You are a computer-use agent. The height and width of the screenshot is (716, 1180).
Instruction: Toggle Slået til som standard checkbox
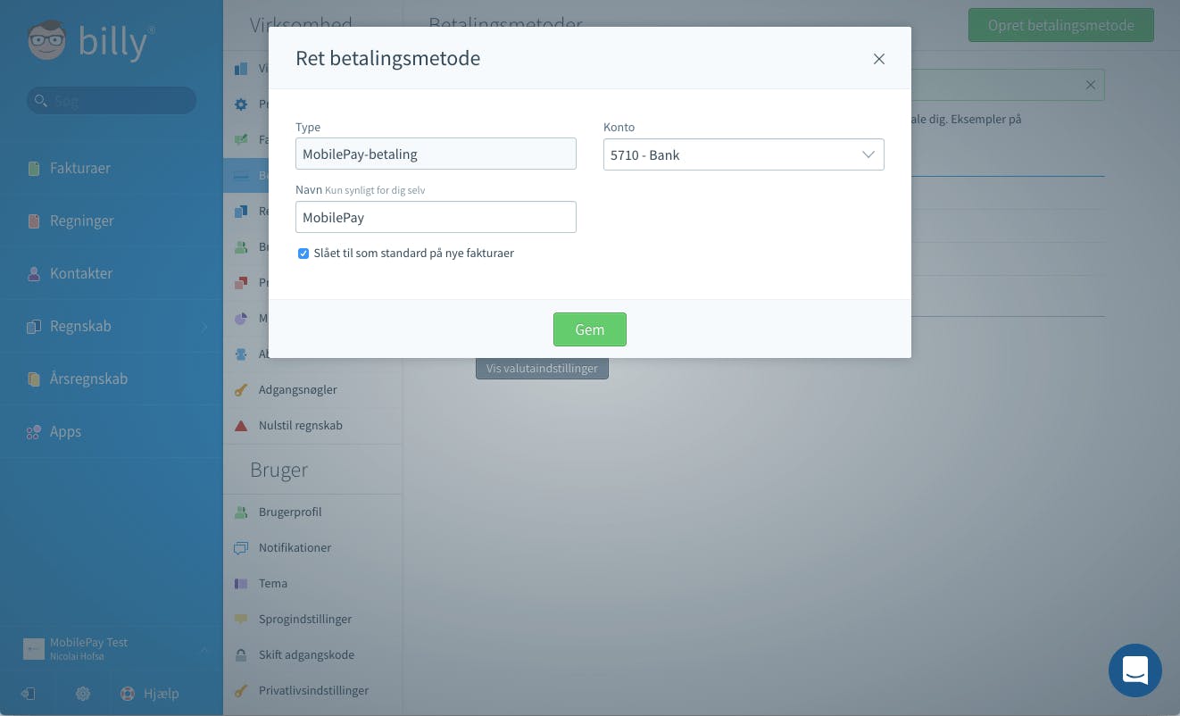[x=303, y=254]
